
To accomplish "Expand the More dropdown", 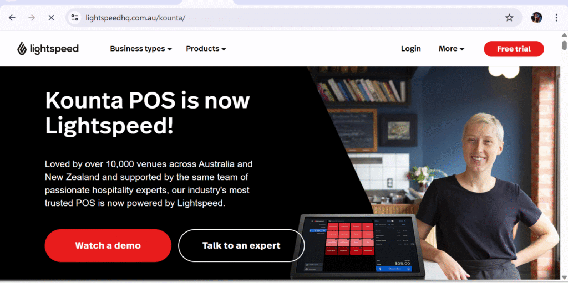I will (452, 49).
